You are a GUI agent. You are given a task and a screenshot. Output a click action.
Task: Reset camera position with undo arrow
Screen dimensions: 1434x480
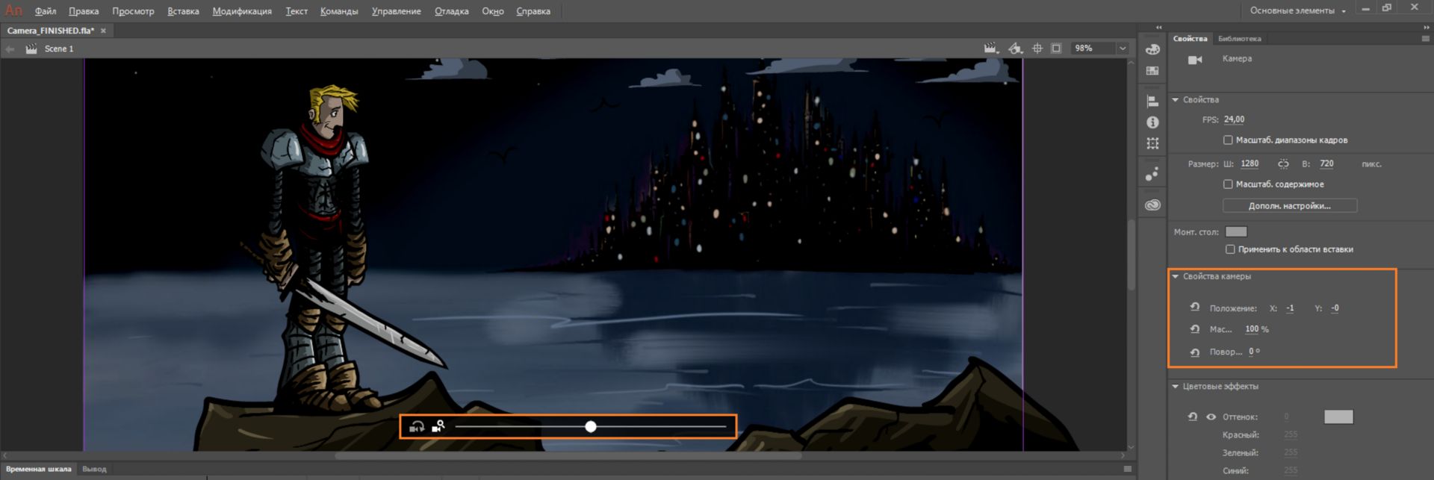[x=1194, y=308]
